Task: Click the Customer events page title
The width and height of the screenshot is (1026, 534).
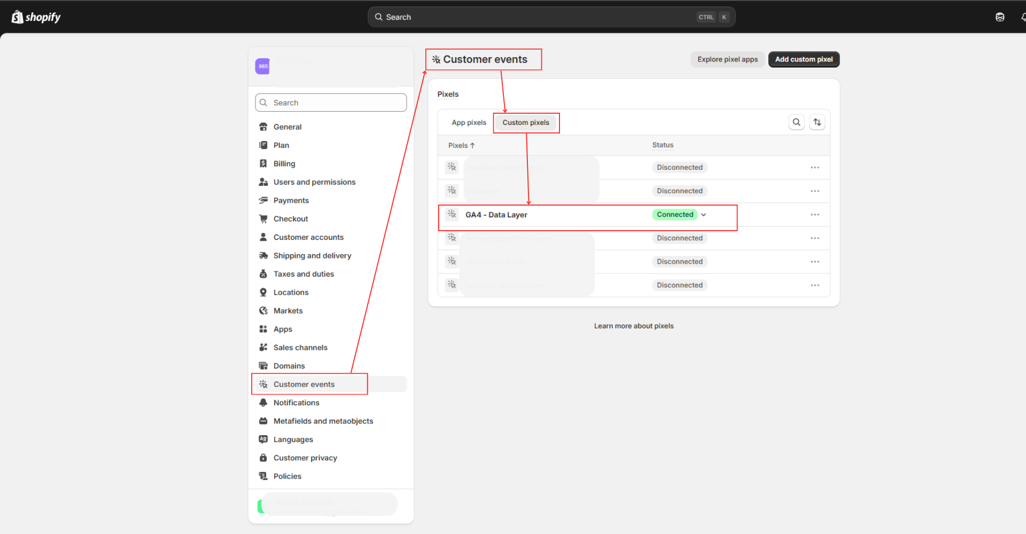Action: point(485,59)
